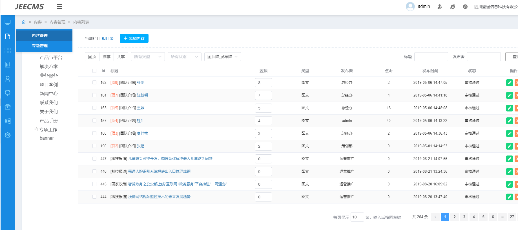Click the home icon in breadcrumb

[x=24, y=22]
